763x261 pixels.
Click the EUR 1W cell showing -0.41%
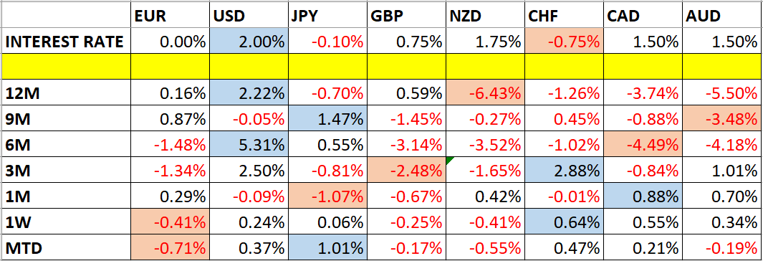(x=170, y=222)
